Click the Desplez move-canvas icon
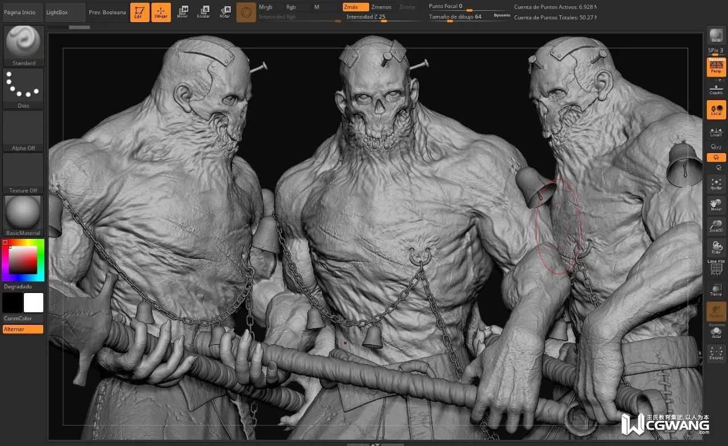Viewport: 728px width, 446px height. 716,353
